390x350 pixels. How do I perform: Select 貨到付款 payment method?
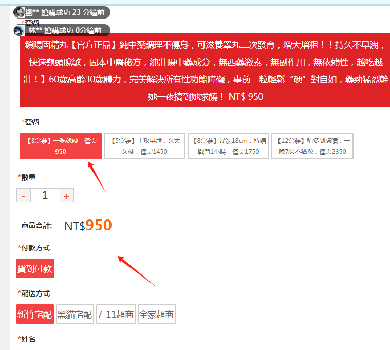pos(35,268)
